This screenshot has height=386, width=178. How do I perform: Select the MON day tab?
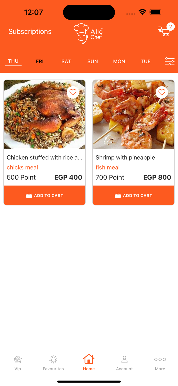pyautogui.click(x=119, y=61)
